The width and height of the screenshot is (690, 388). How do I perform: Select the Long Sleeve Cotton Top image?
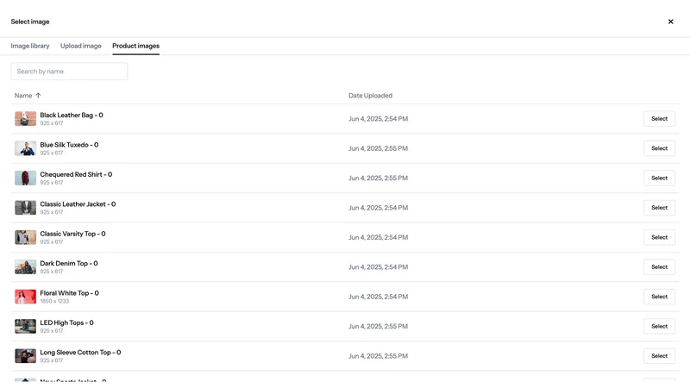pyautogui.click(x=659, y=356)
